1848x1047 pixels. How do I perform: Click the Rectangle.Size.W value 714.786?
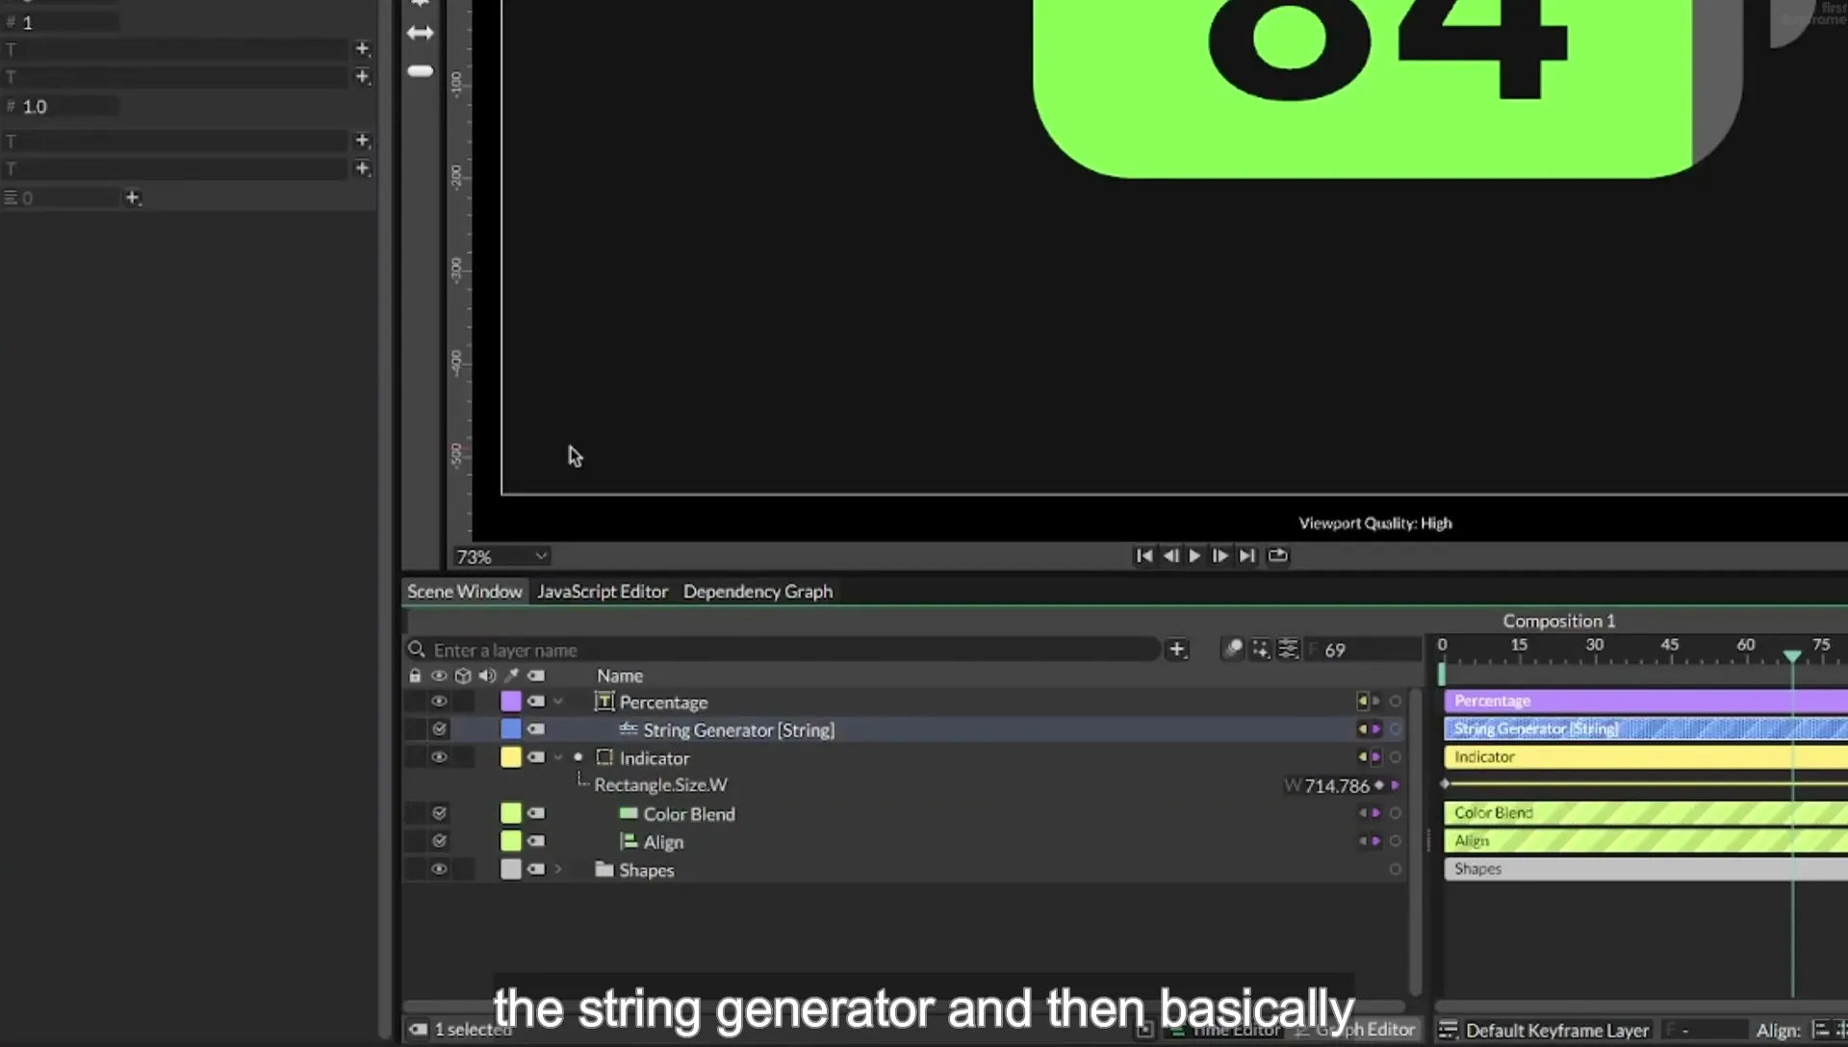coord(1336,786)
